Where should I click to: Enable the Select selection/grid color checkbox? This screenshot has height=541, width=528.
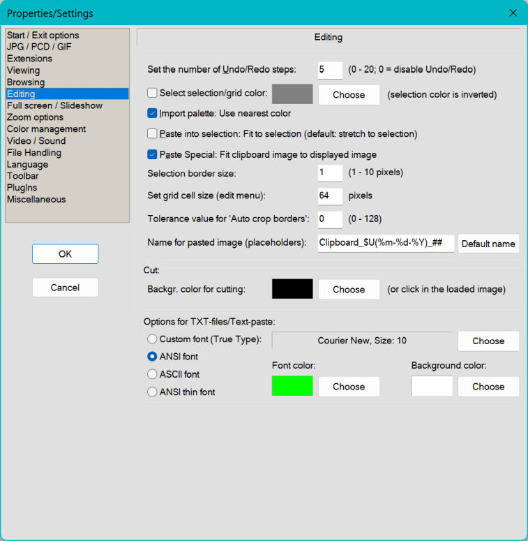[x=153, y=92]
